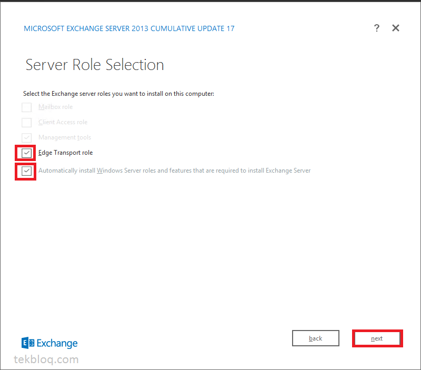Click the 'Automatically install Windows Server roles' label
The height and width of the screenshot is (370, 421).
tap(175, 171)
